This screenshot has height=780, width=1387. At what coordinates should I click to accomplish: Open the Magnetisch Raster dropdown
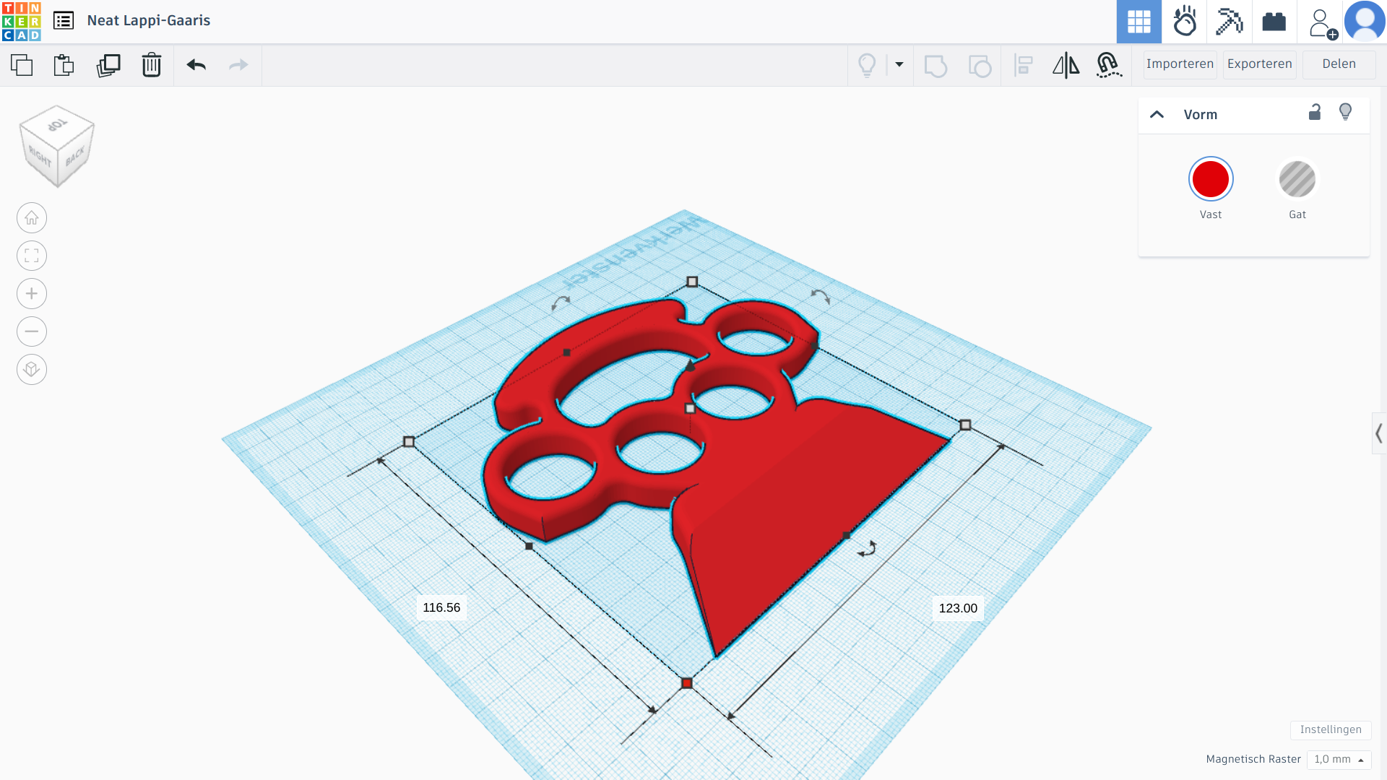pyautogui.click(x=1340, y=759)
